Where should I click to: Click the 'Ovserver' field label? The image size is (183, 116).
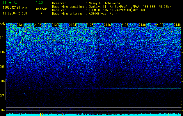point(59,3)
